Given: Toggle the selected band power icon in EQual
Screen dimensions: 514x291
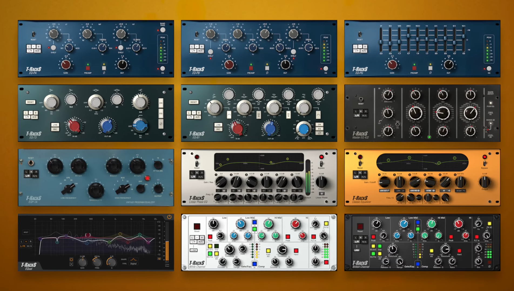Looking at the screenshot, I should point(71,259).
